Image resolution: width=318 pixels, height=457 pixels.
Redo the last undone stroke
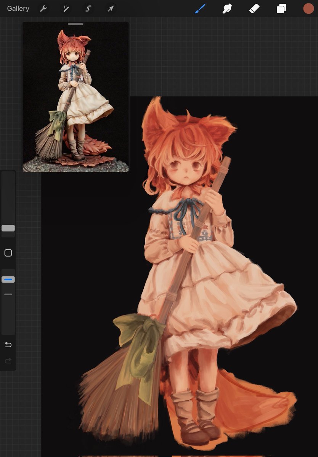[8, 361]
